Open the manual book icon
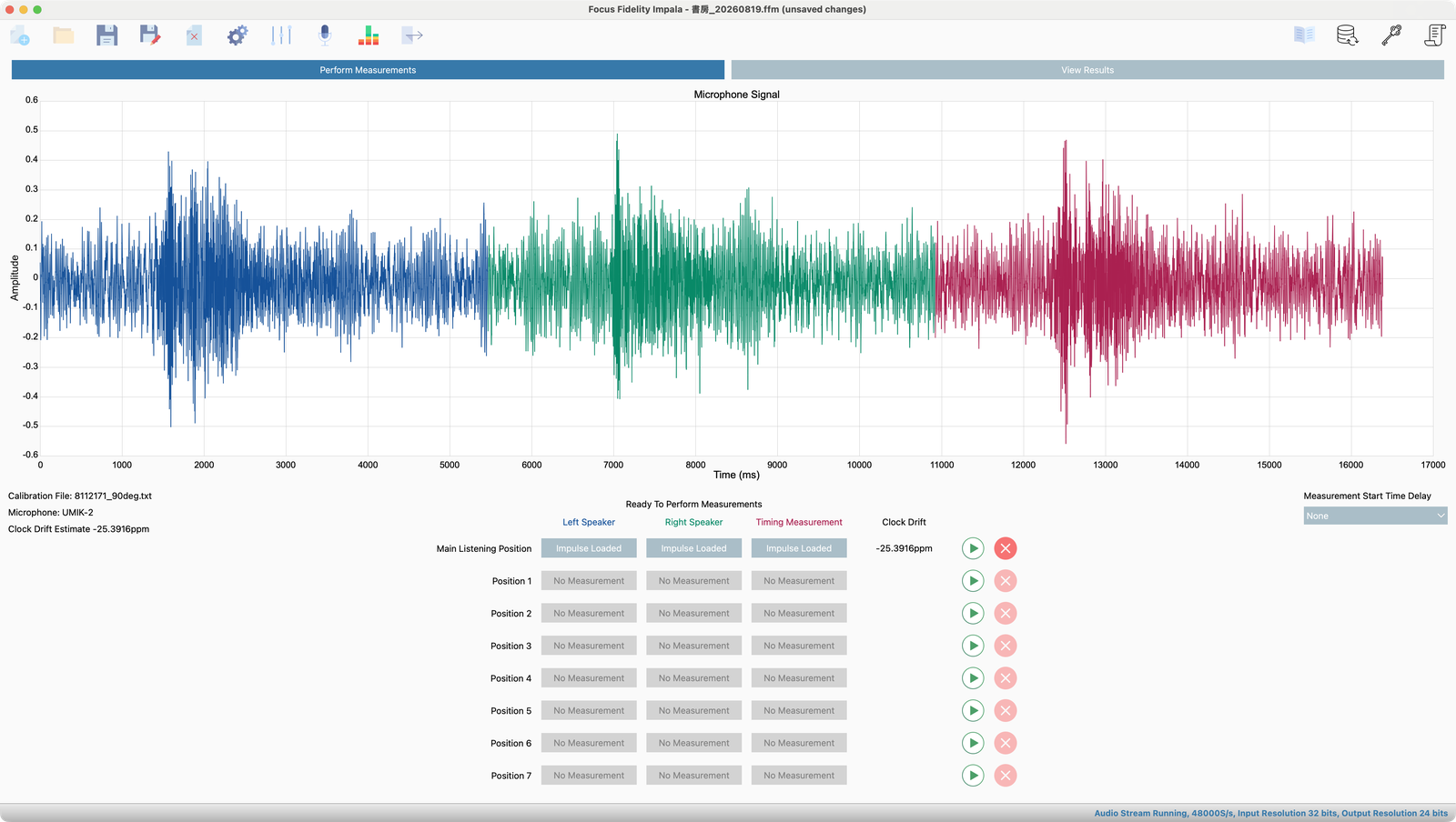This screenshot has width=1456, height=822. [x=1304, y=35]
